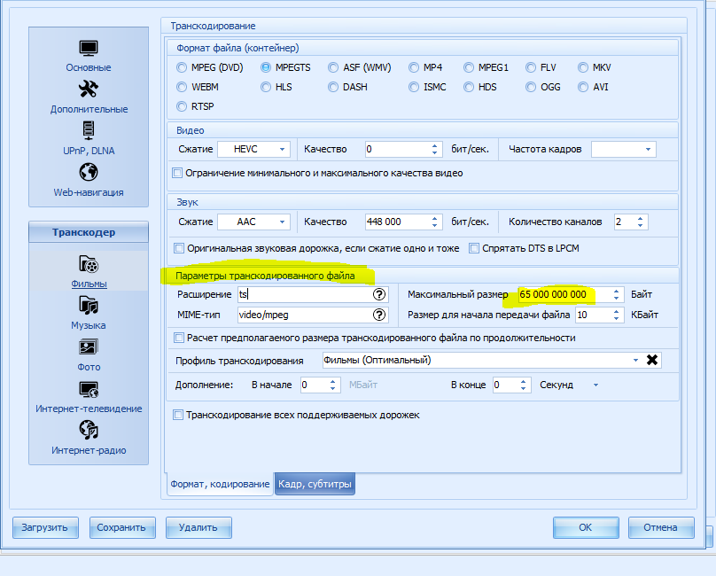
Task: Select the FLV container format
Action: point(531,67)
